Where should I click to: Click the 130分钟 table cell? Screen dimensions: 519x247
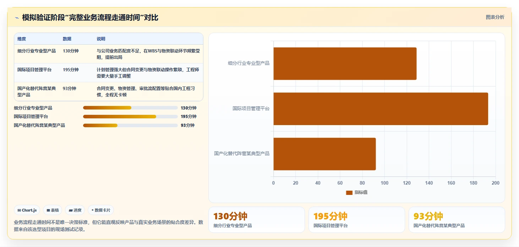click(71, 51)
